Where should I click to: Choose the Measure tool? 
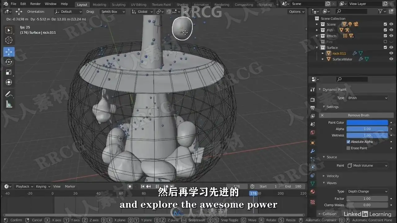(x=9, y=105)
